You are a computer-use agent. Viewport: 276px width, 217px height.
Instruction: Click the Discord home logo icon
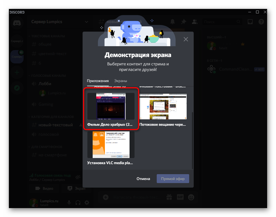[x=17, y=23]
